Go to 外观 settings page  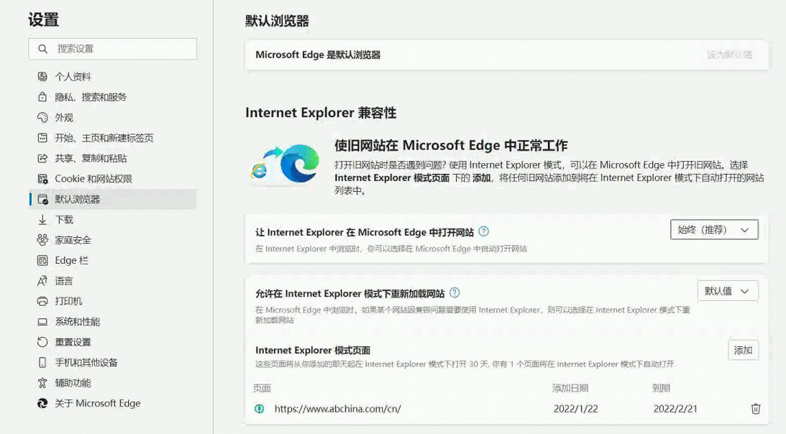click(64, 118)
